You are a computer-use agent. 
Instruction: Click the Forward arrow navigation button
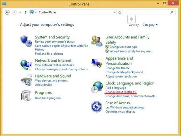click(14, 12)
